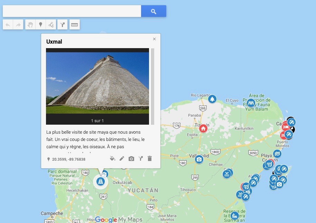Open the style paint bucket for Uxmal

[112, 159]
